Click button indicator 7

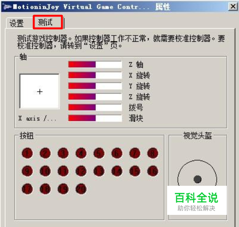(135, 153)
